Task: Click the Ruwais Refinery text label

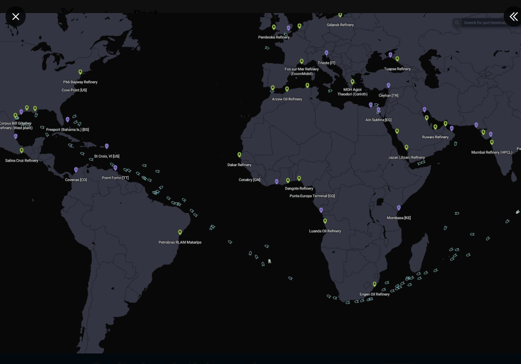Action: click(x=435, y=137)
